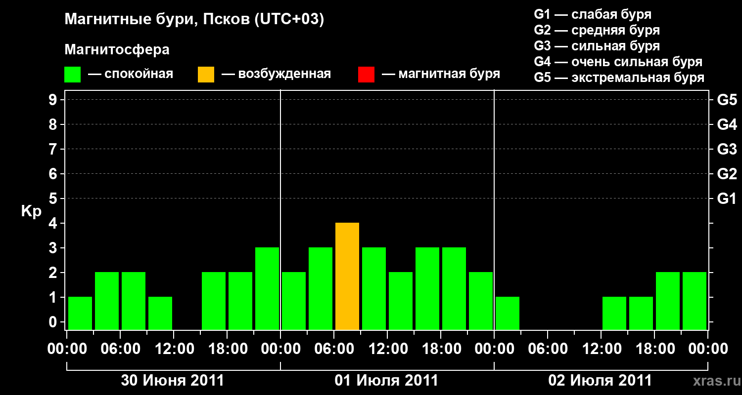This screenshot has height=395, width=742.
Task: Click the 'G2 — средняя буря' legend line
Action: pyautogui.click(x=597, y=30)
